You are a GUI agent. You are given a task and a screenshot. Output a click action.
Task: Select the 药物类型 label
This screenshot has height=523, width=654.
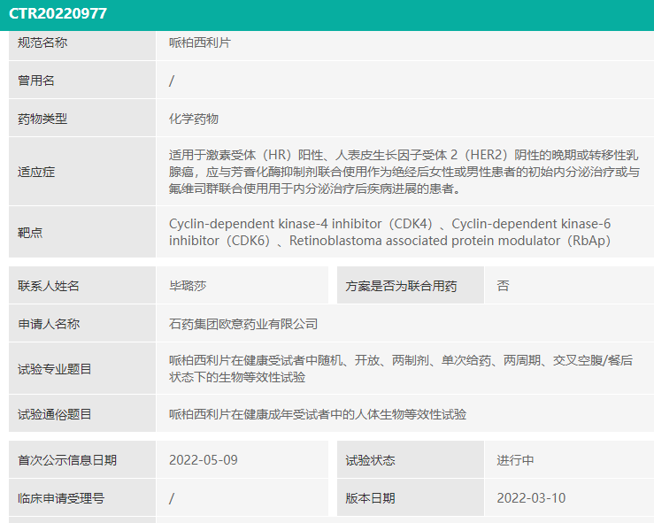coord(42,119)
